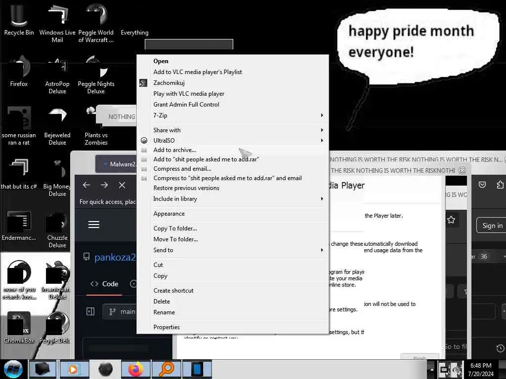506x379 pixels.
Task: Click browser back arrow button
Action: click(x=86, y=185)
